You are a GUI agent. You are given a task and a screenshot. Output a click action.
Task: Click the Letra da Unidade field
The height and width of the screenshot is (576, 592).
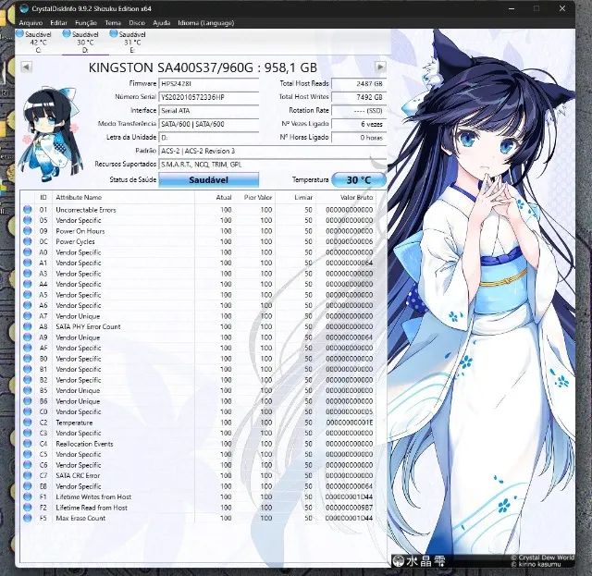(208, 138)
